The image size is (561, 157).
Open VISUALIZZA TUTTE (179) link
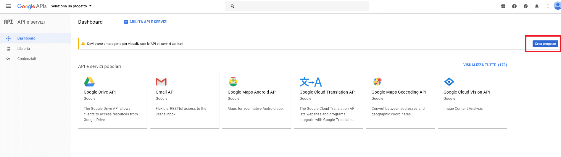coord(485,65)
